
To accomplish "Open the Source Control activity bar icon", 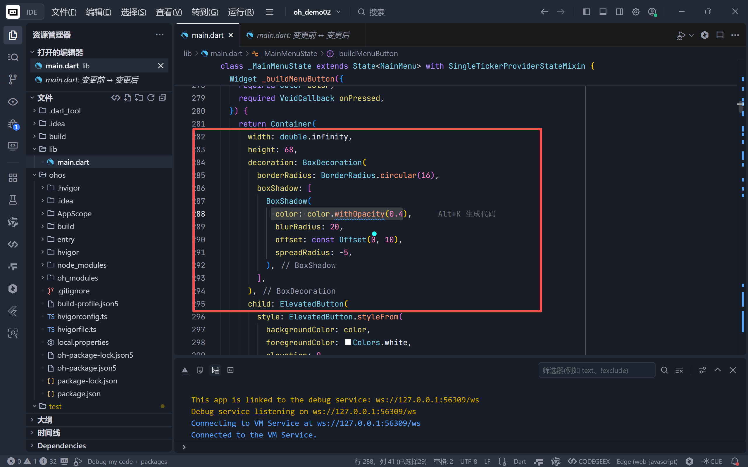I will coord(13,79).
